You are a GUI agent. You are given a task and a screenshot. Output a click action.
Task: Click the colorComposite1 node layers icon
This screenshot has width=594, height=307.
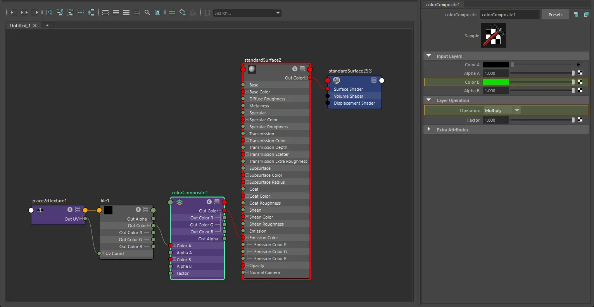(179, 202)
